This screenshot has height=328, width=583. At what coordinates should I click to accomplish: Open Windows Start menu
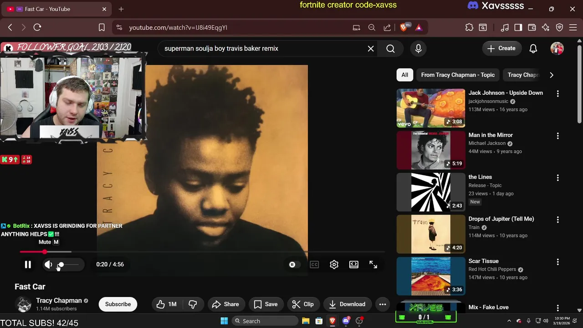click(x=224, y=321)
